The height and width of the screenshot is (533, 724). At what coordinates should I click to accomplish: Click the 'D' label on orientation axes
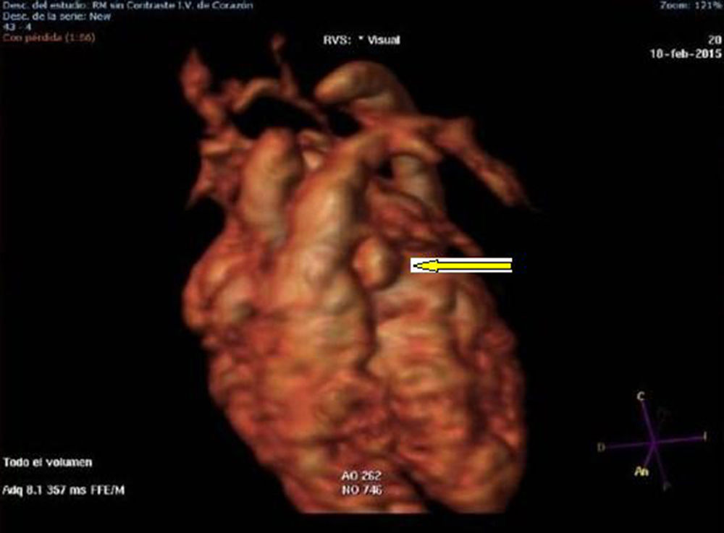[600, 448]
